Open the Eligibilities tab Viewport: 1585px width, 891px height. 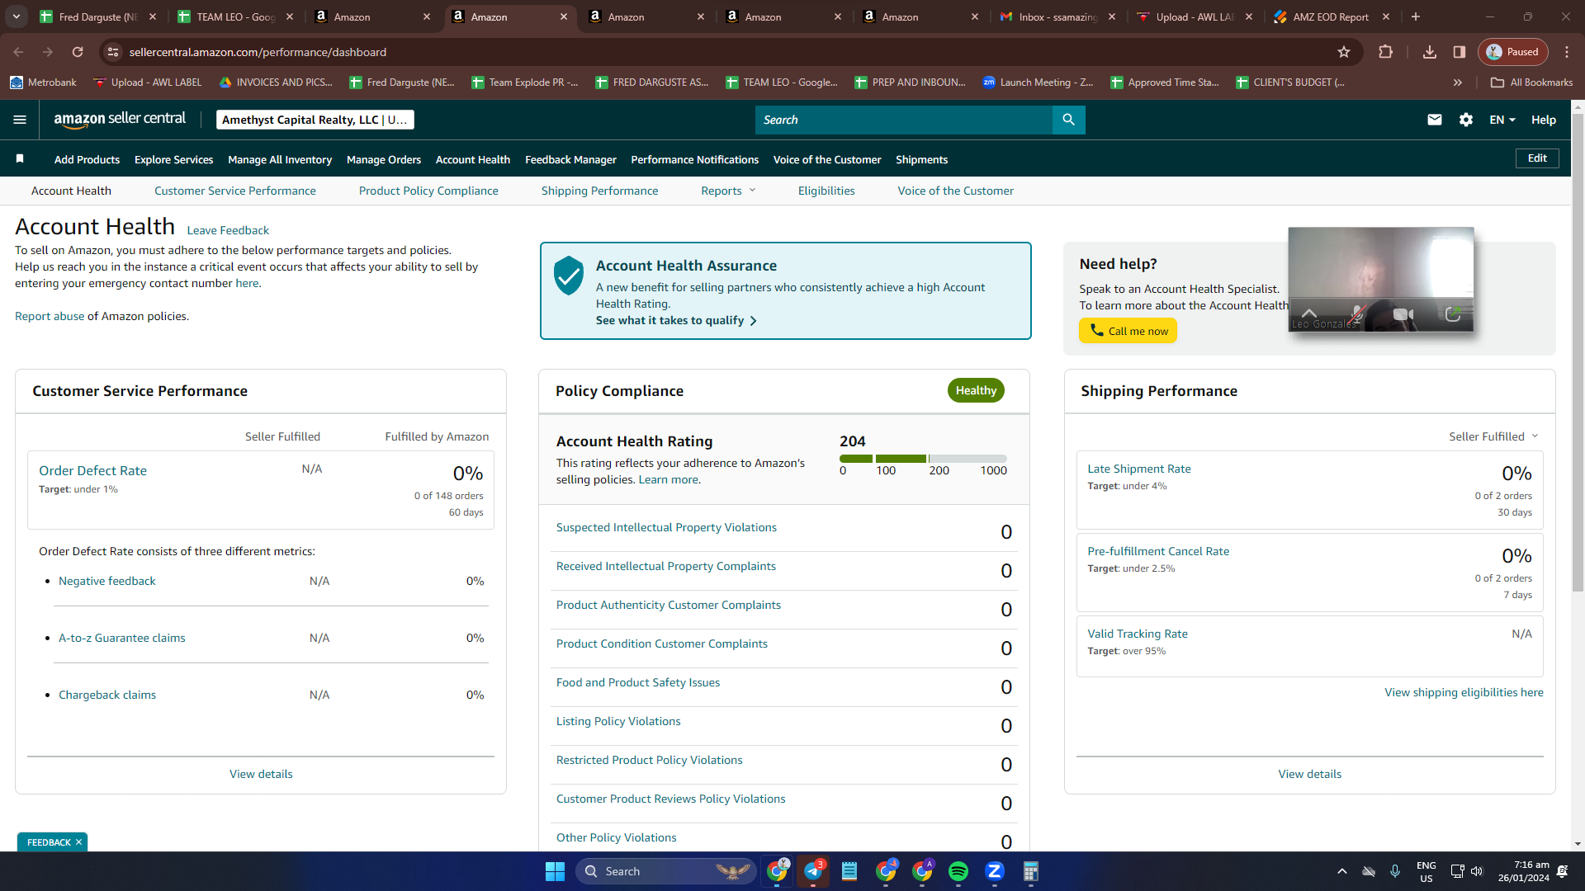(x=826, y=191)
